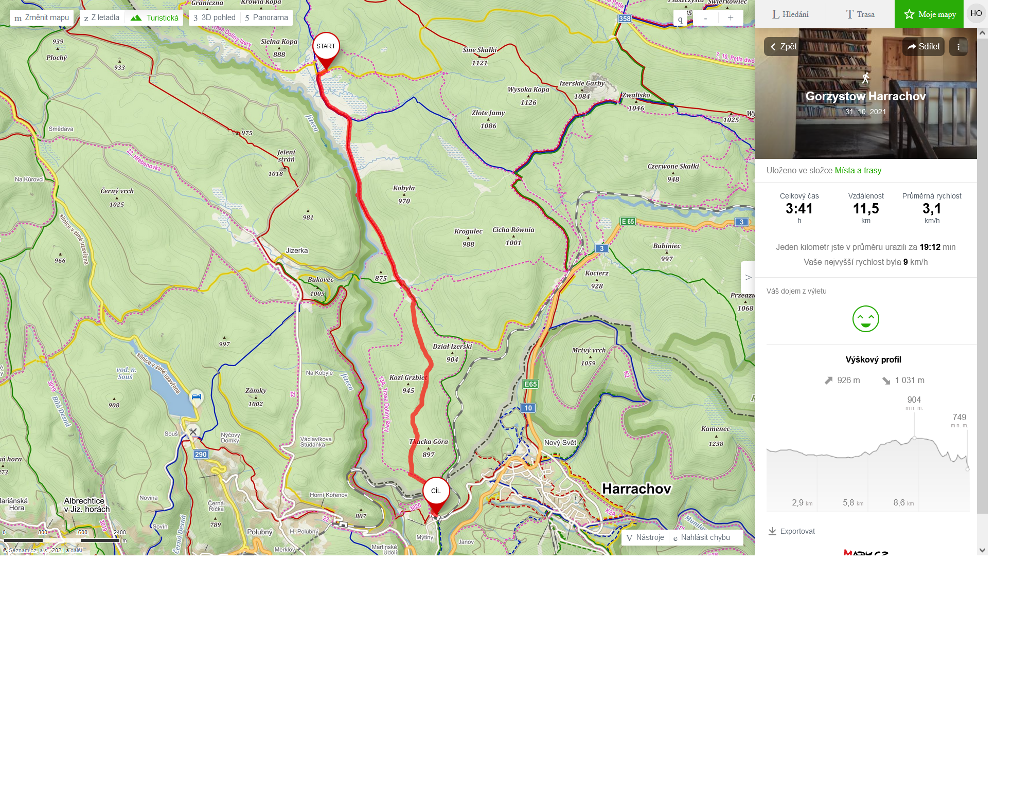This screenshot has height=796, width=1031.
Task: Click the happy smiley trip impression icon
Action: coord(865,319)
